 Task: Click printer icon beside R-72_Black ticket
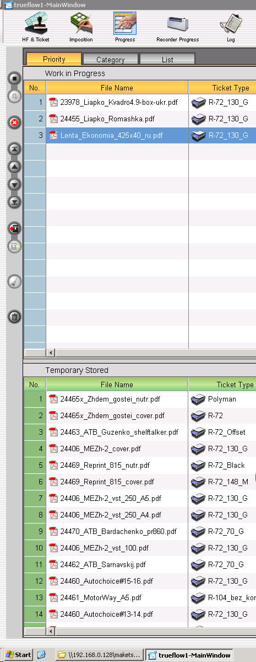pyautogui.click(x=198, y=465)
